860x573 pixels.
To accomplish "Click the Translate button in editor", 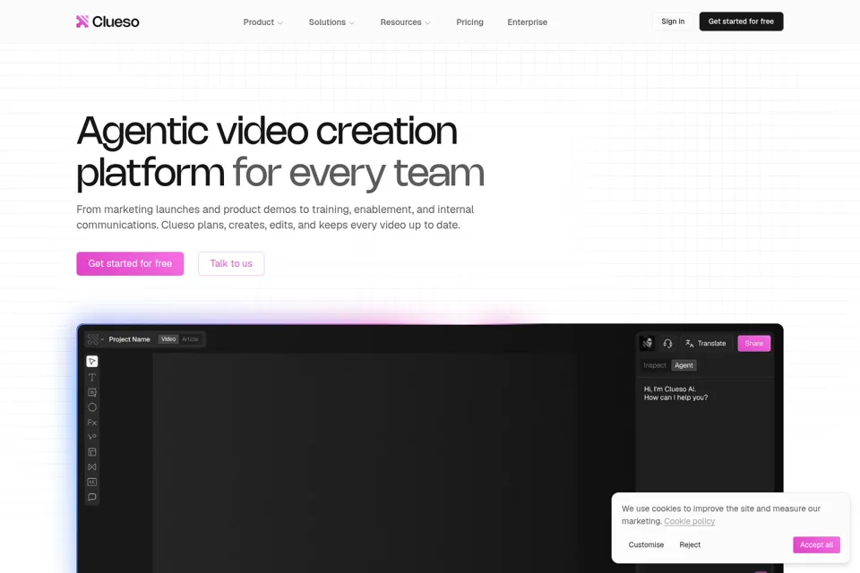I will click(x=705, y=343).
